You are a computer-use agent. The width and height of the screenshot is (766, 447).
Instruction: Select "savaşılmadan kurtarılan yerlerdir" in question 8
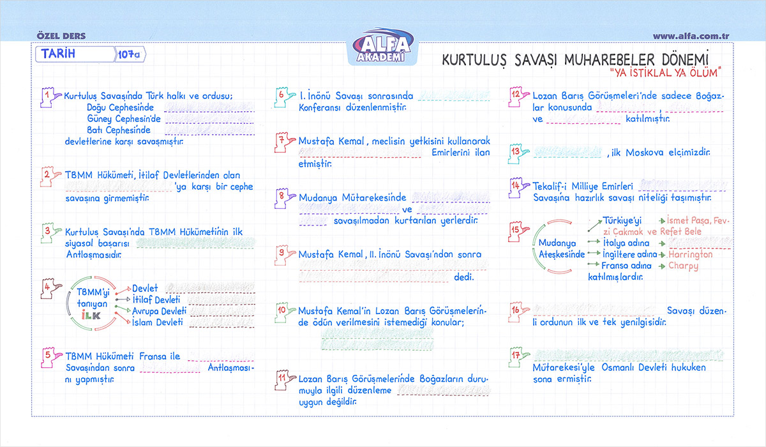(405, 221)
